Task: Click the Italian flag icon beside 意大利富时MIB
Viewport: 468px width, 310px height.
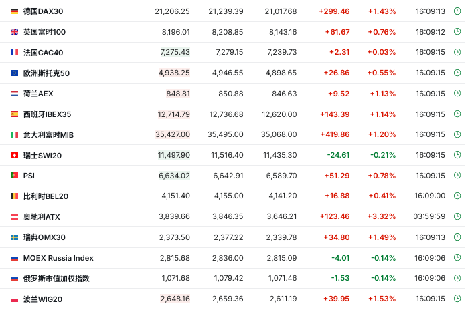Action: tap(14, 134)
